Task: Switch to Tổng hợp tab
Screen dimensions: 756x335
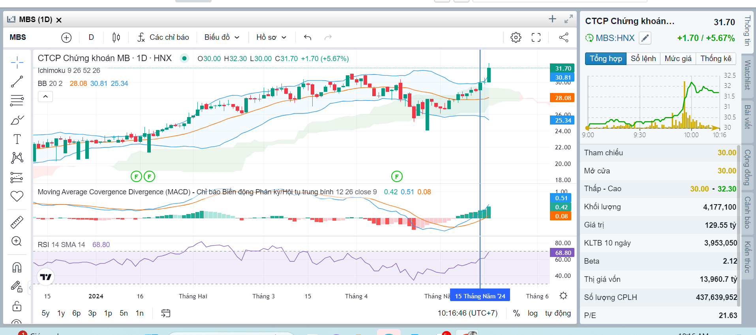Action: (606, 59)
